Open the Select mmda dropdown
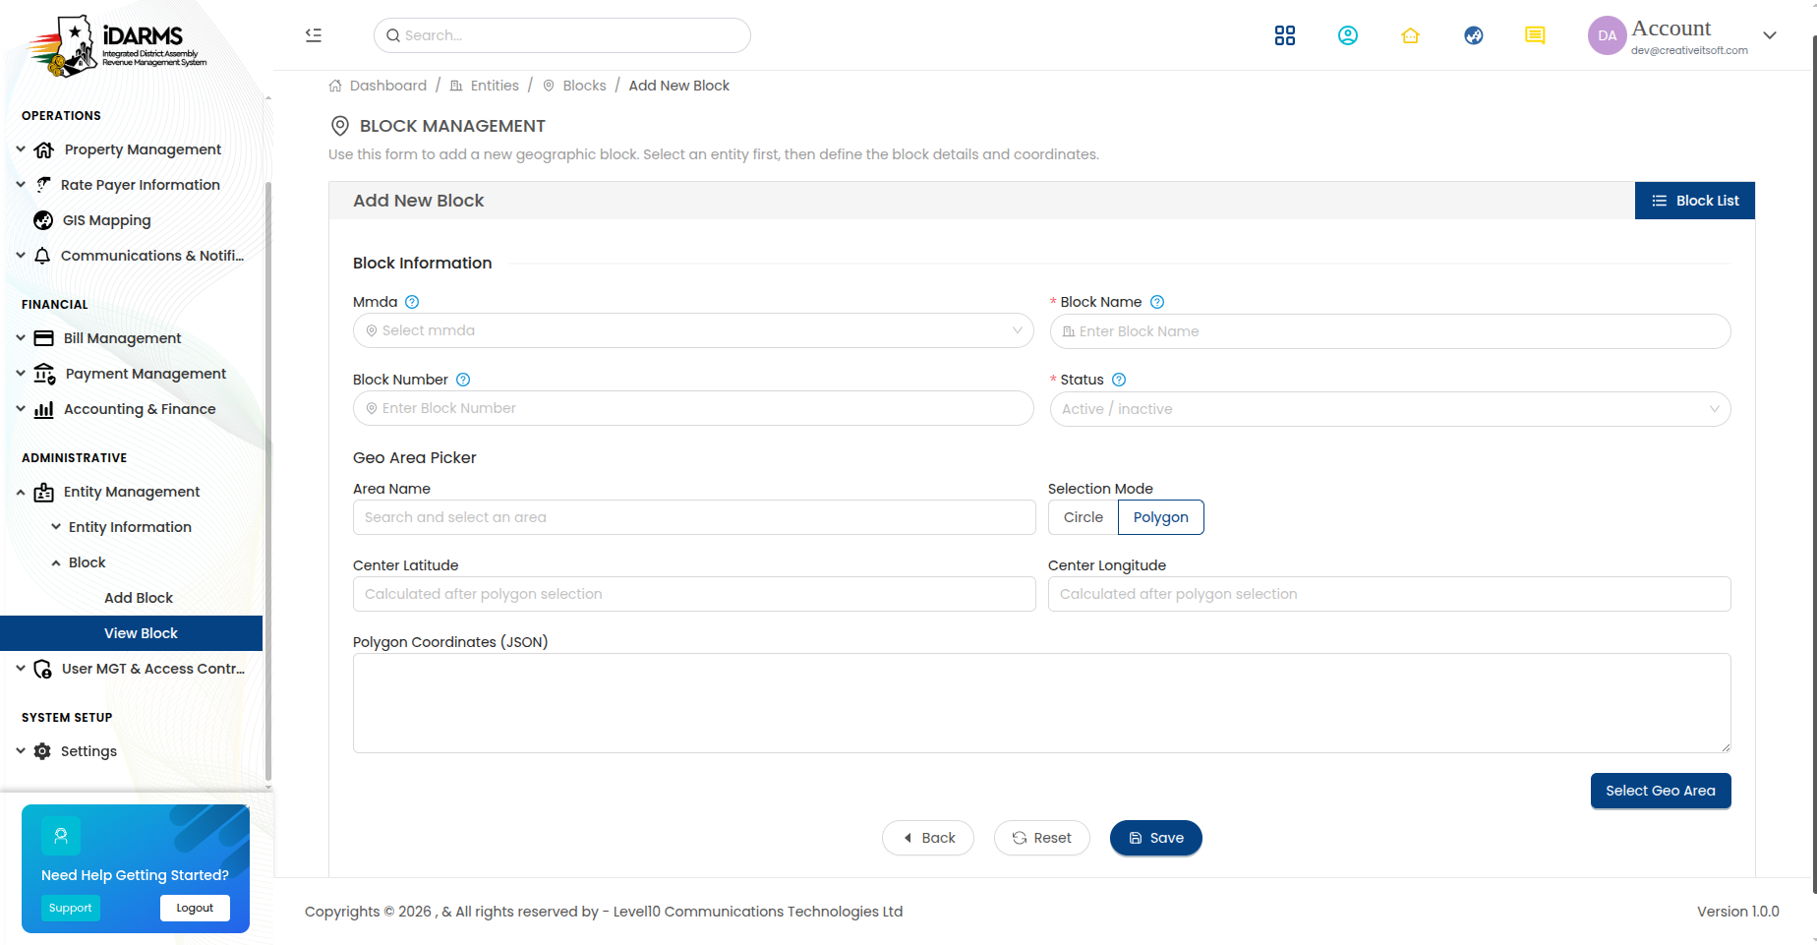This screenshot has height=945, width=1817. pyautogui.click(x=693, y=330)
